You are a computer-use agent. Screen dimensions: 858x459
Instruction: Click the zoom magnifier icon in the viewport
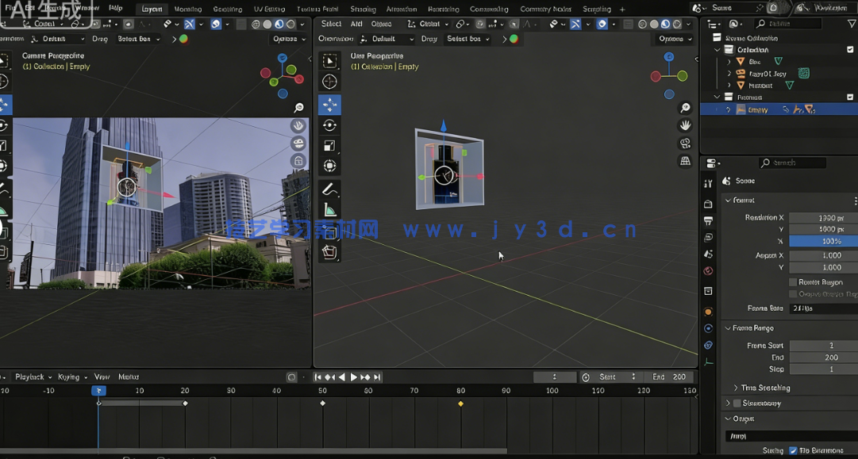(686, 107)
